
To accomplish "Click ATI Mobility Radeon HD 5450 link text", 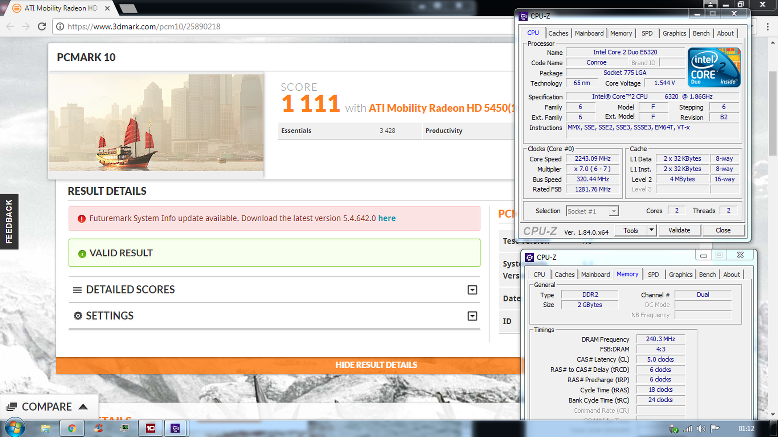I will pyautogui.click(x=441, y=108).
